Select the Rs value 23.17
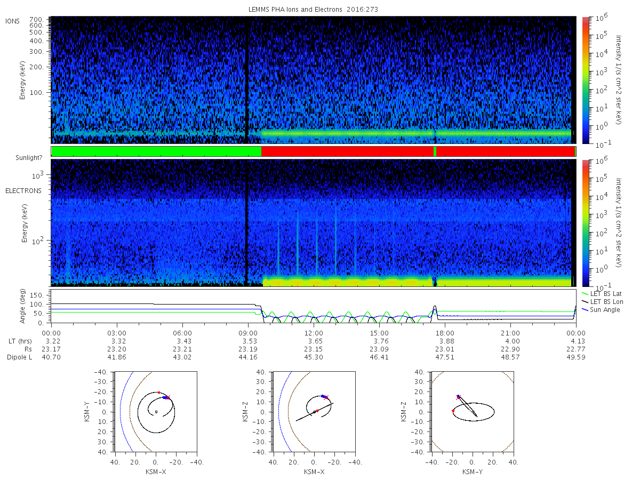The width and height of the screenshot is (640, 480). (x=51, y=349)
